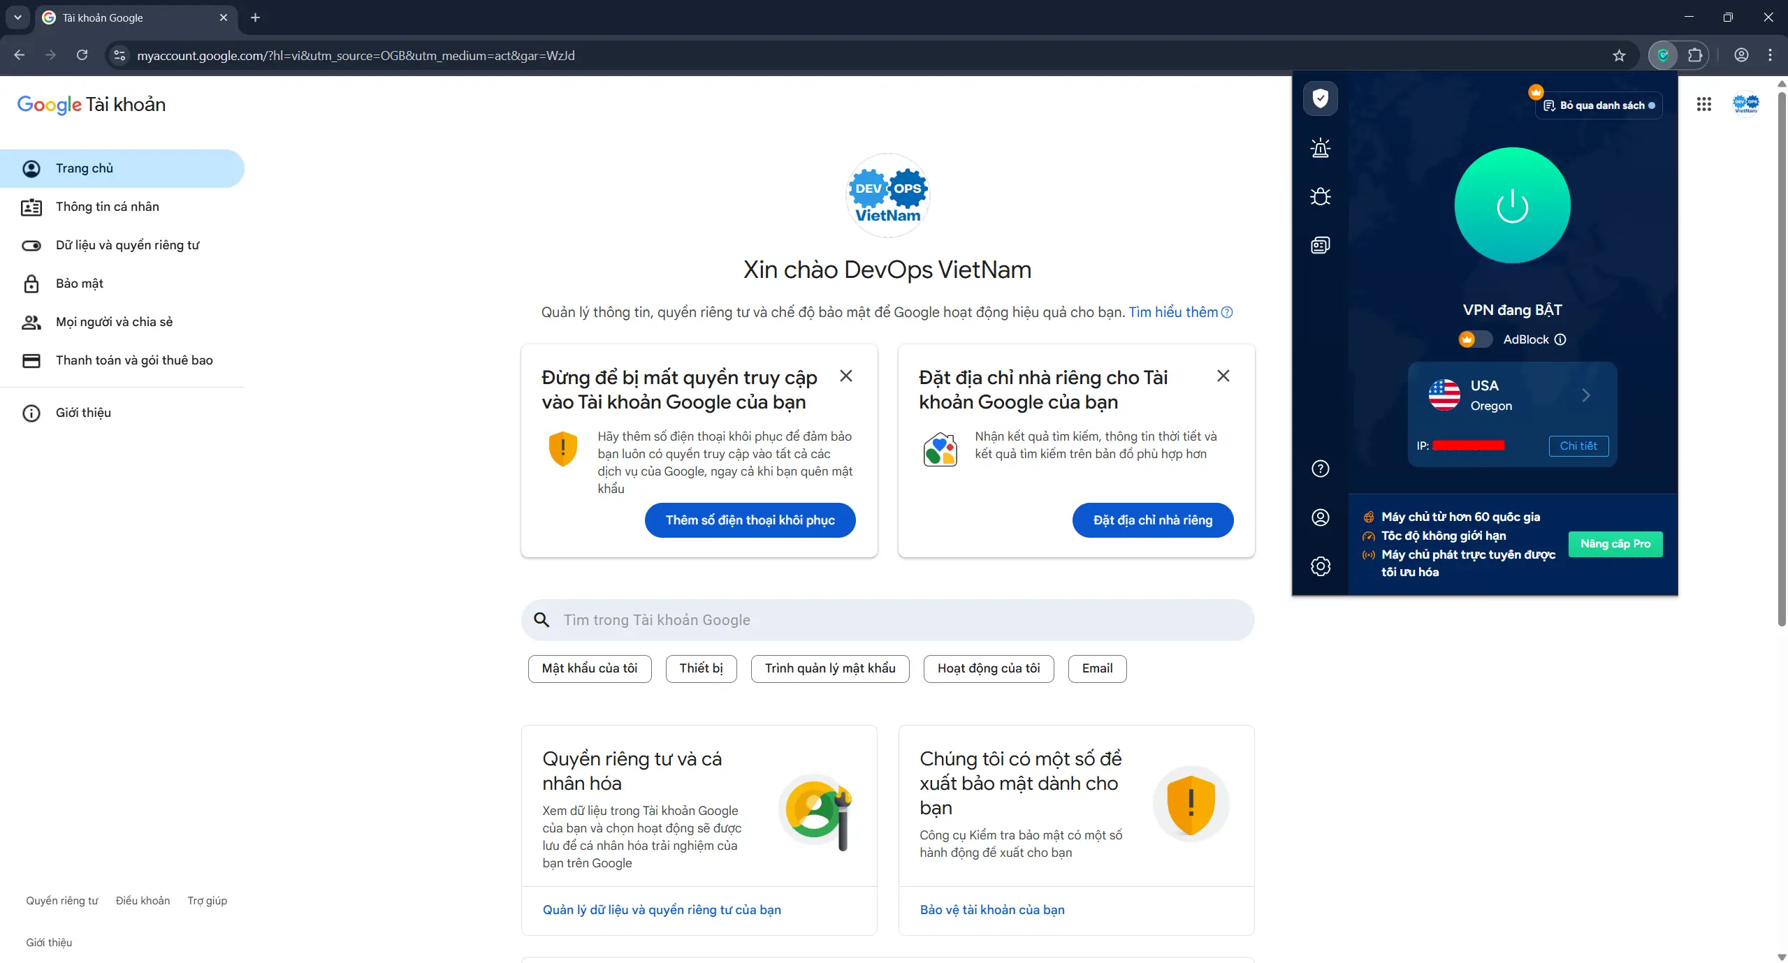Image resolution: width=1788 pixels, height=963 pixels.
Task: Open Quản lý dữ liệu và quyền riêng tư link
Action: click(x=662, y=910)
